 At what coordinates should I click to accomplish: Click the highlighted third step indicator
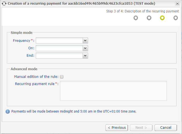click(162, 18)
